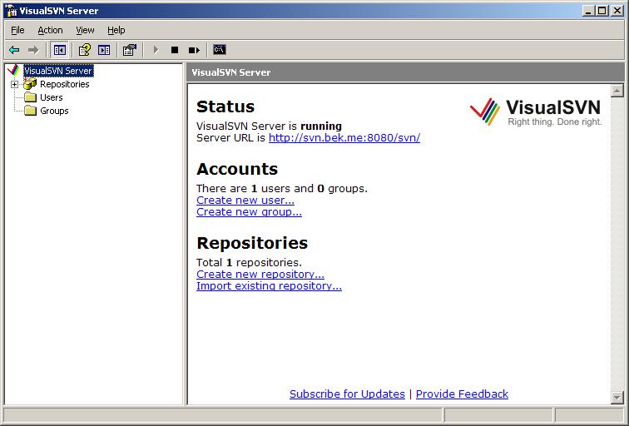Minimize the VisualSVN Server window
The image size is (629, 426).
point(588,11)
